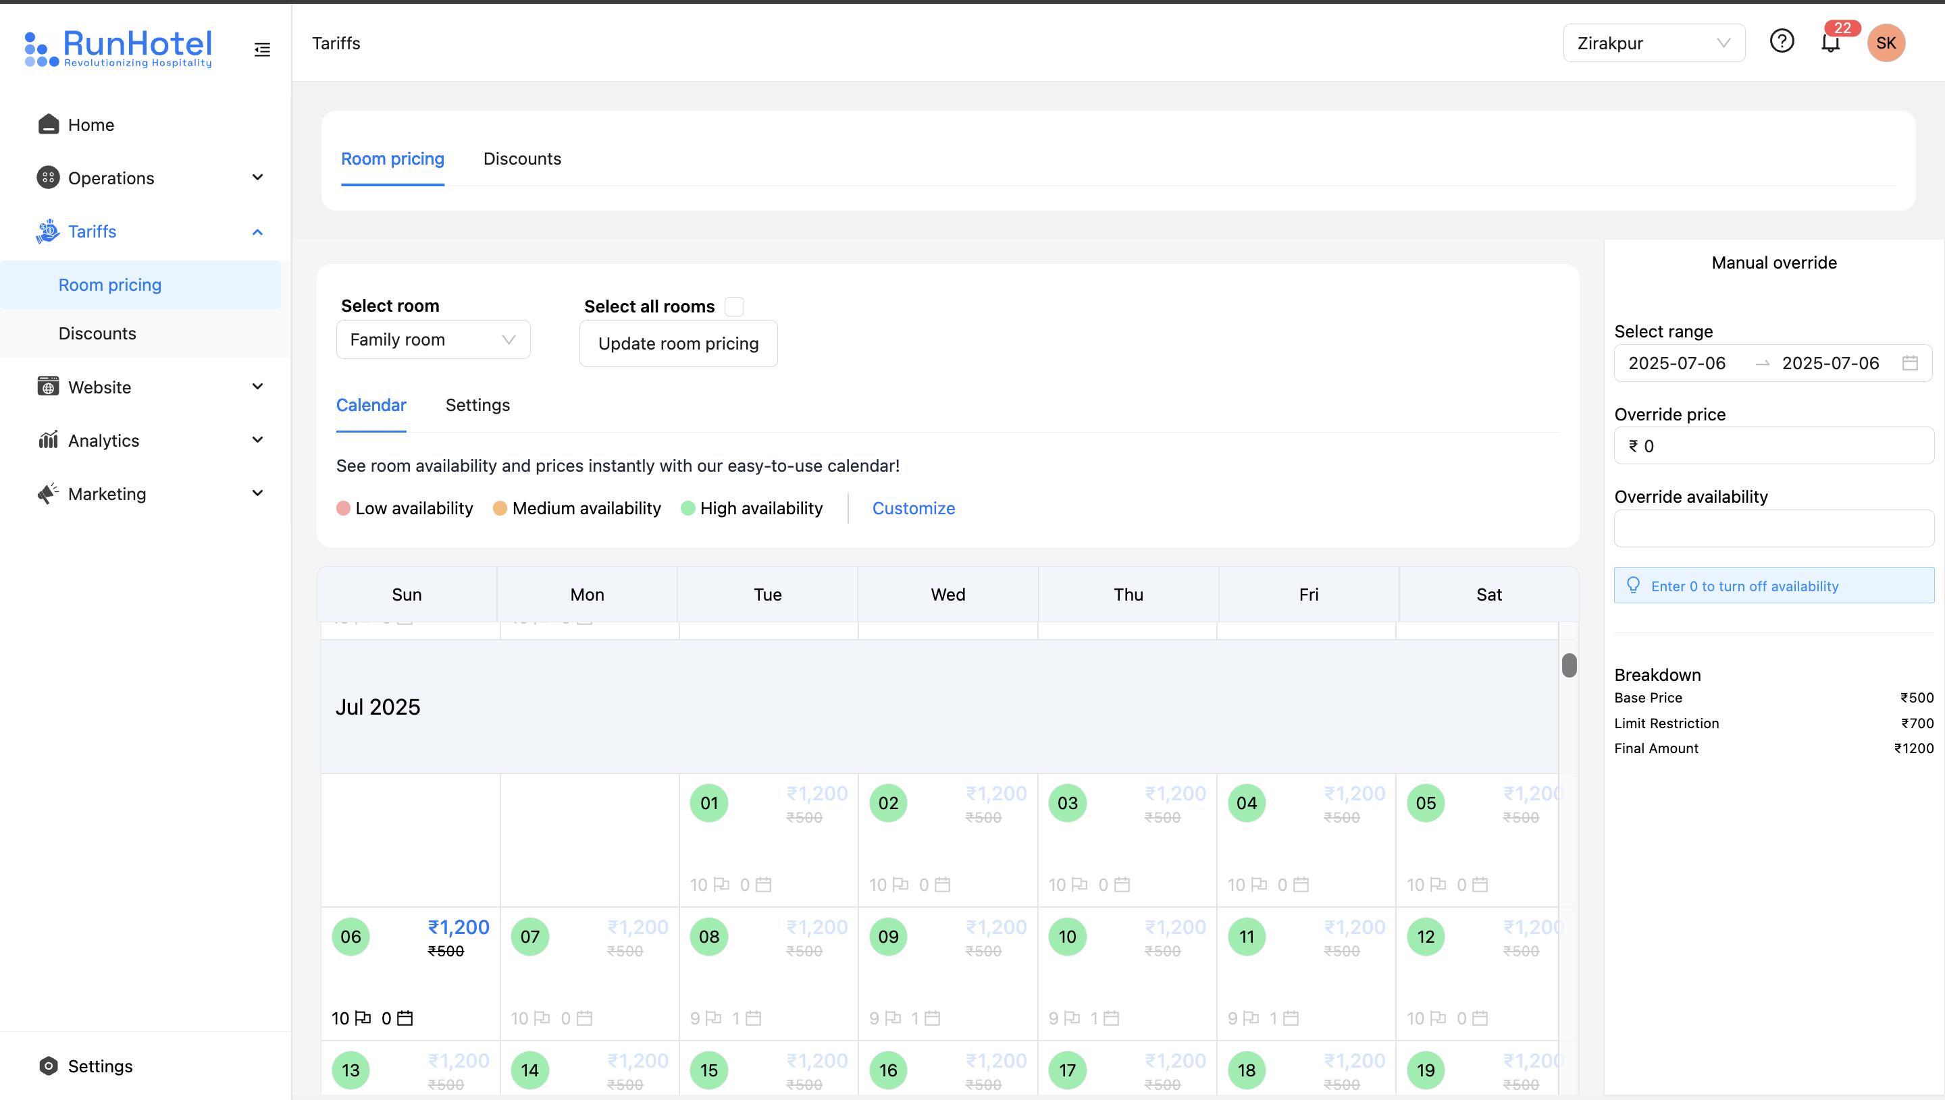The image size is (1945, 1100).
Task: Go to Home in the sidebar
Action: pyautogui.click(x=90, y=125)
